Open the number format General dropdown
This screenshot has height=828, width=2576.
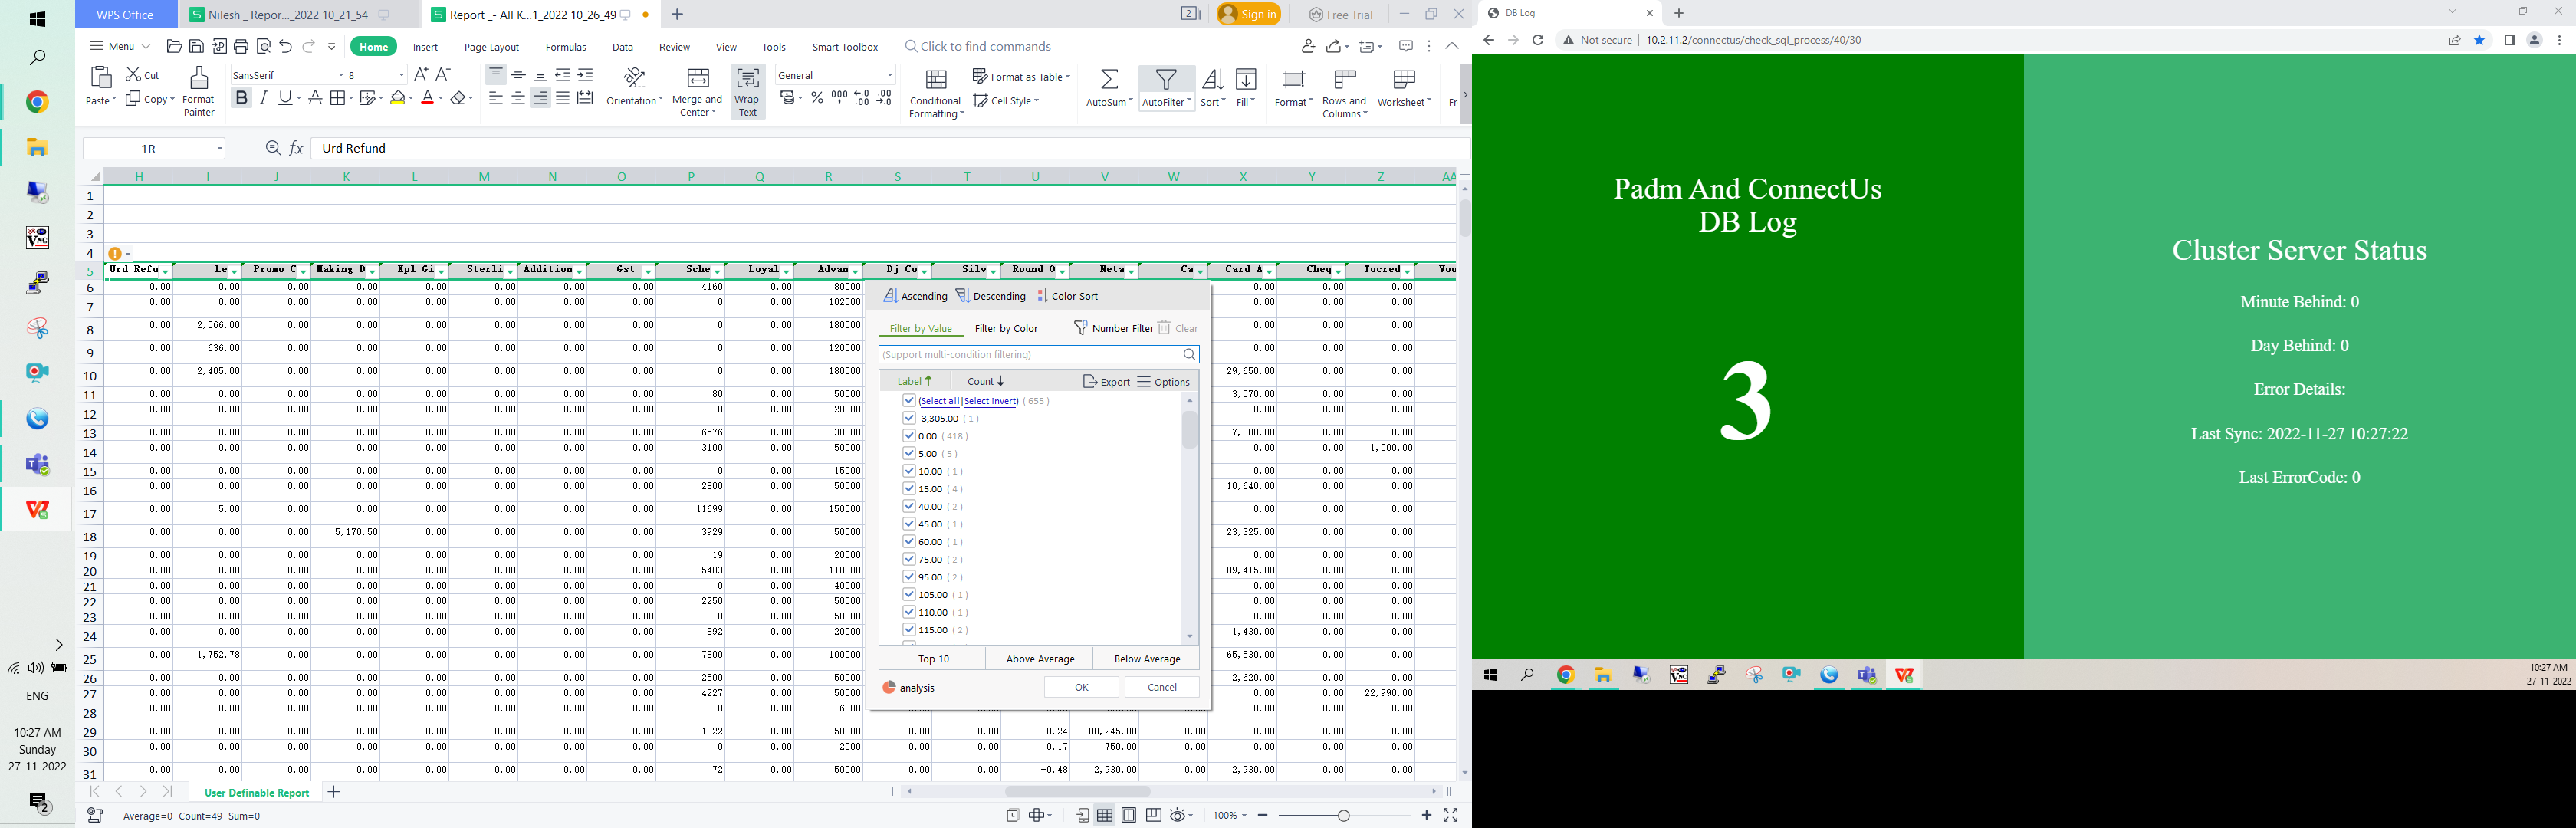tap(889, 75)
